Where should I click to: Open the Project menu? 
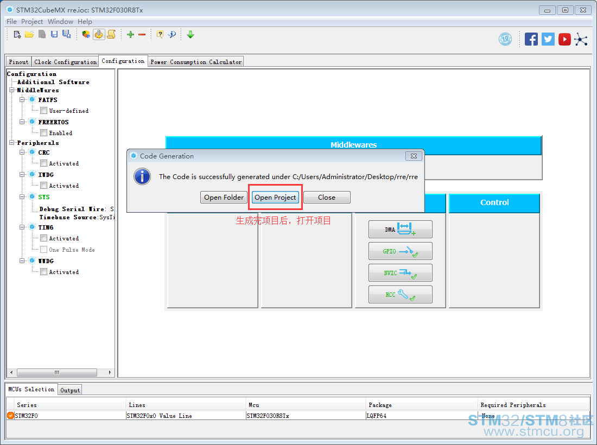point(32,21)
